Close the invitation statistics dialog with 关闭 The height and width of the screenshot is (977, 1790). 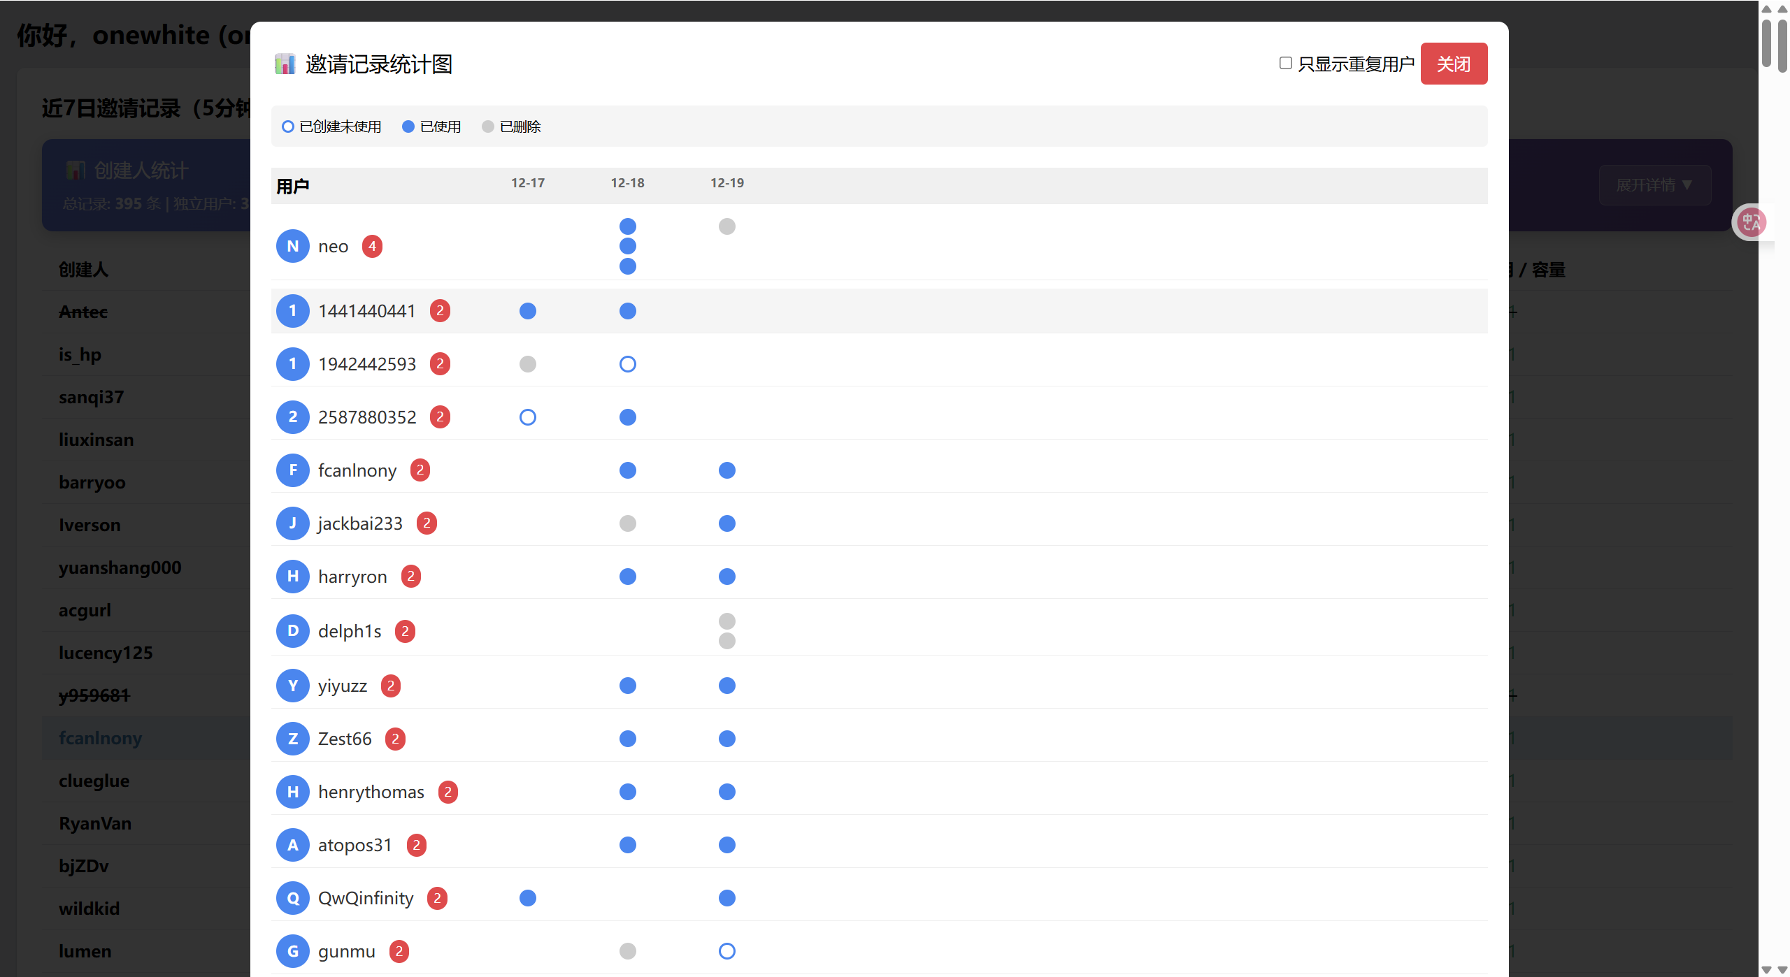click(x=1454, y=64)
